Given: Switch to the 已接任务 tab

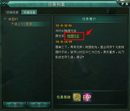Looking at the screenshot, I should (x=12, y=12).
